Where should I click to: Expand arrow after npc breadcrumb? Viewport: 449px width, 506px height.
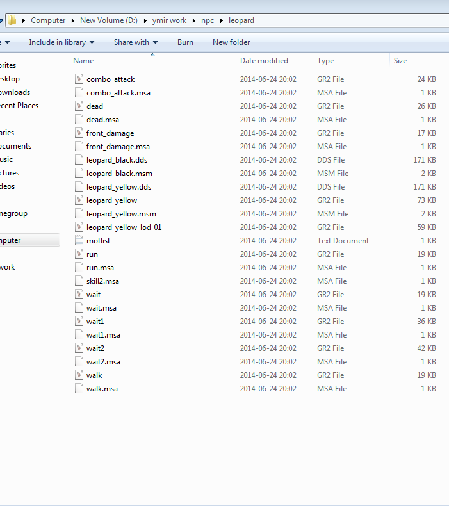click(x=222, y=20)
